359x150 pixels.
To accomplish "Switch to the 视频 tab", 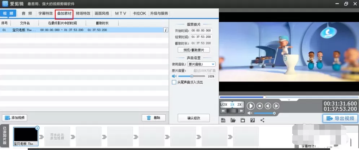I will click(x=8, y=13).
